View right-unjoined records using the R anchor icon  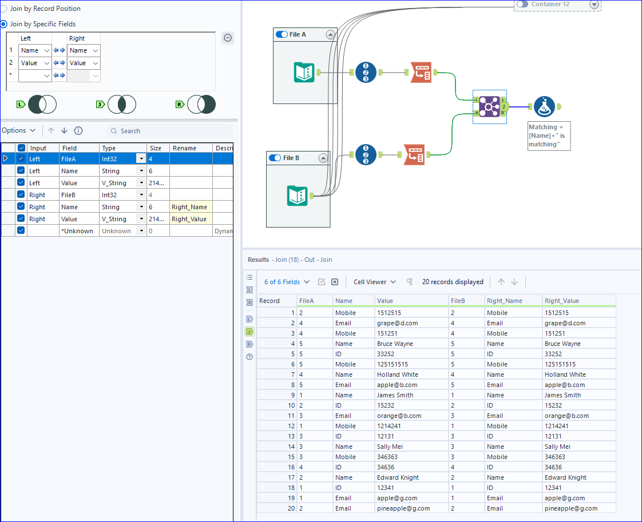(249, 344)
